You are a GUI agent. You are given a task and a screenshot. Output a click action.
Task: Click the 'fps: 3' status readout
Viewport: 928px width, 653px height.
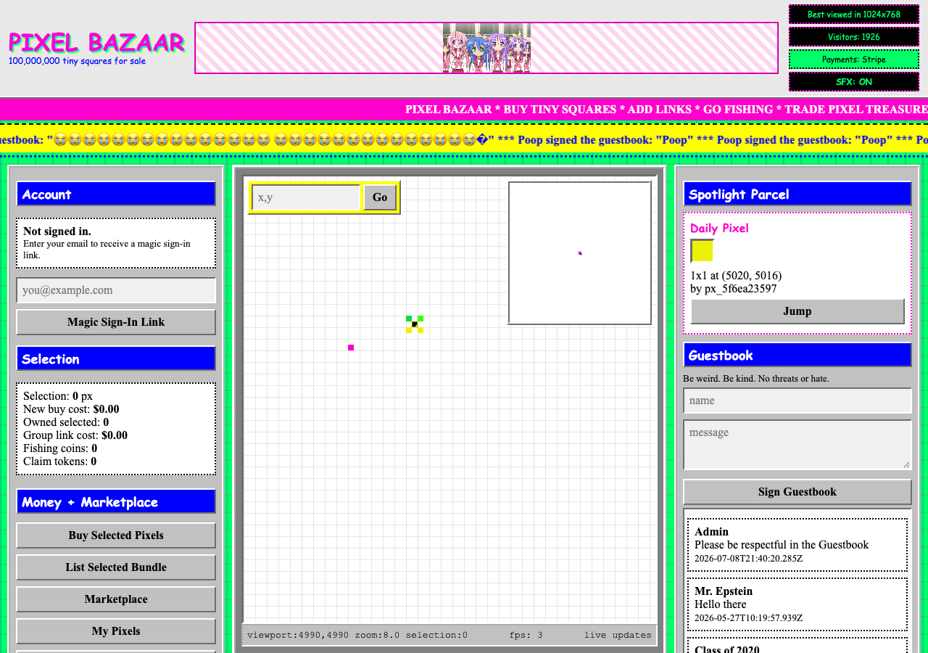point(526,635)
